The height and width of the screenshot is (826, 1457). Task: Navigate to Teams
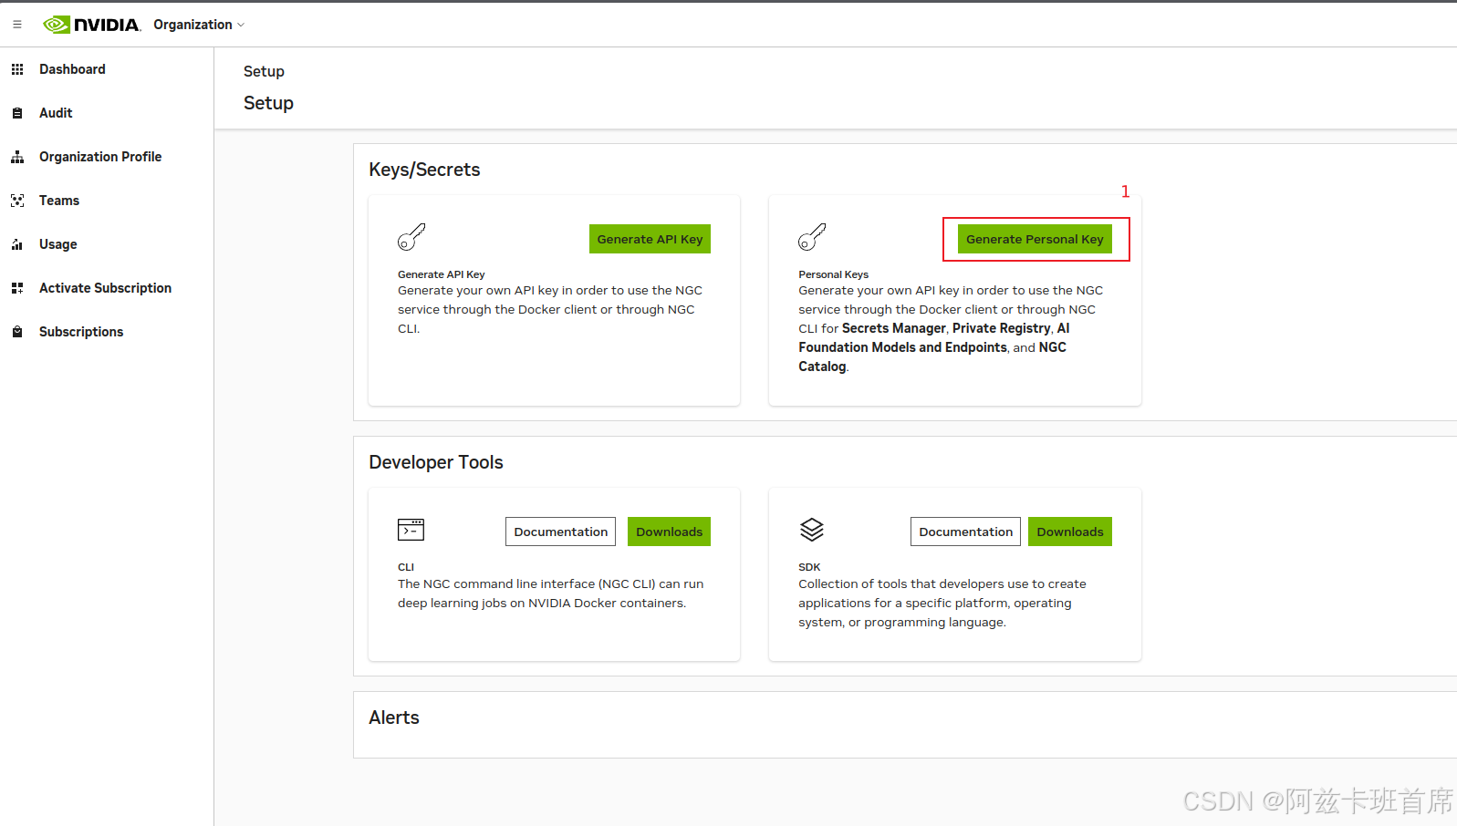[x=59, y=201]
